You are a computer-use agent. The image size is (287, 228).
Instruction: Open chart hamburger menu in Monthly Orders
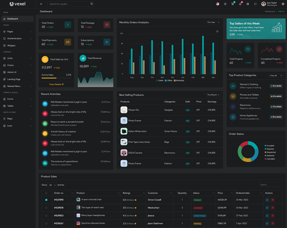click(x=217, y=32)
